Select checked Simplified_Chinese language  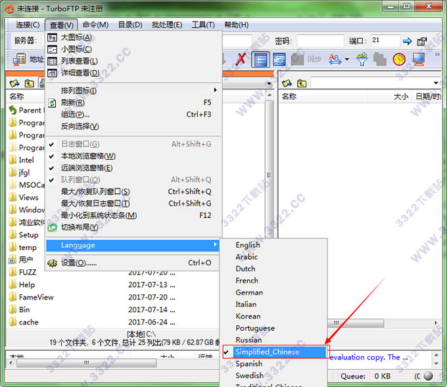[274, 352]
